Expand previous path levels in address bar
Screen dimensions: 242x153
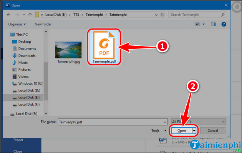coord(42,15)
